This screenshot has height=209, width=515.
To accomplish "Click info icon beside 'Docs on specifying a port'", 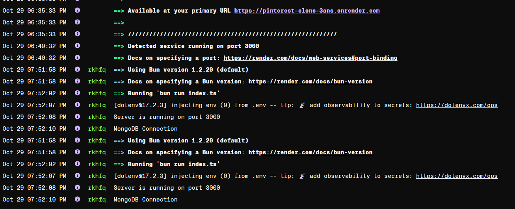I will pyautogui.click(x=77, y=58).
